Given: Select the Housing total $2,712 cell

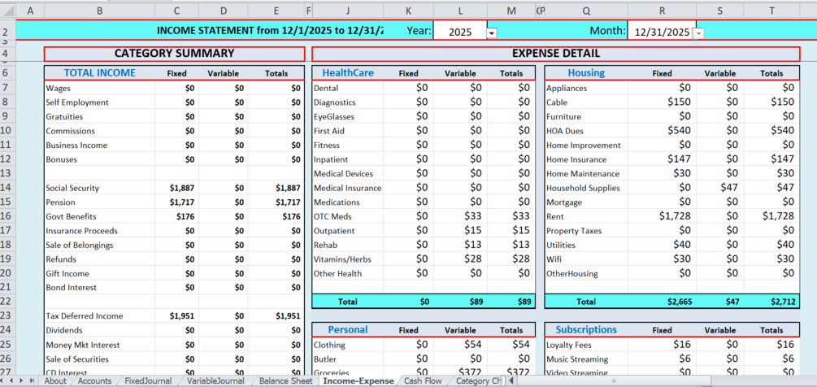Looking at the screenshot, I should click(x=771, y=302).
